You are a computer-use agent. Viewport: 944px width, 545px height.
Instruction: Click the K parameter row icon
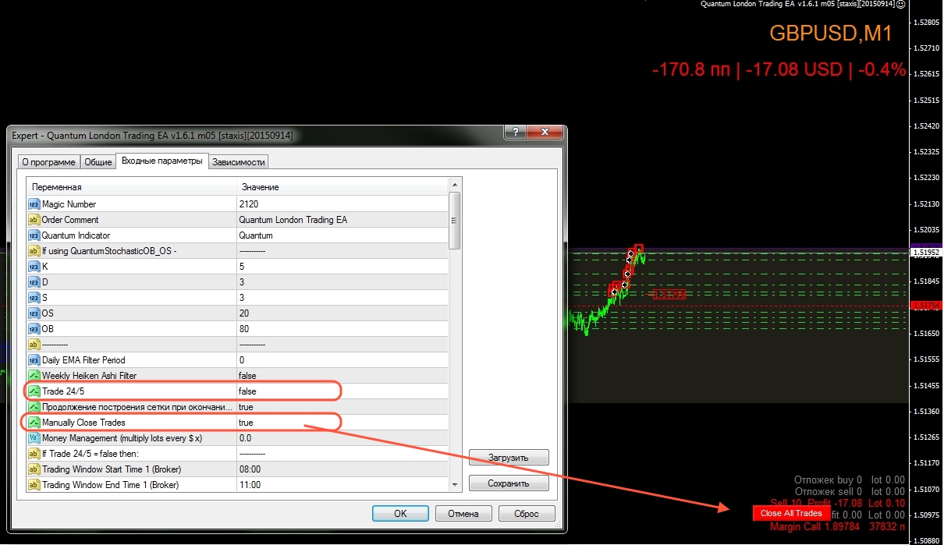tap(34, 267)
